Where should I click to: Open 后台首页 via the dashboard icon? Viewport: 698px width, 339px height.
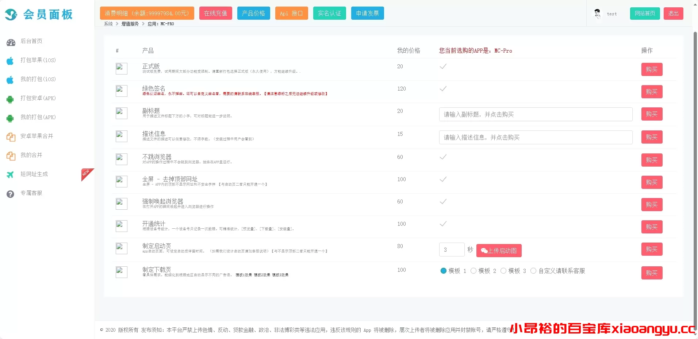tap(10, 41)
